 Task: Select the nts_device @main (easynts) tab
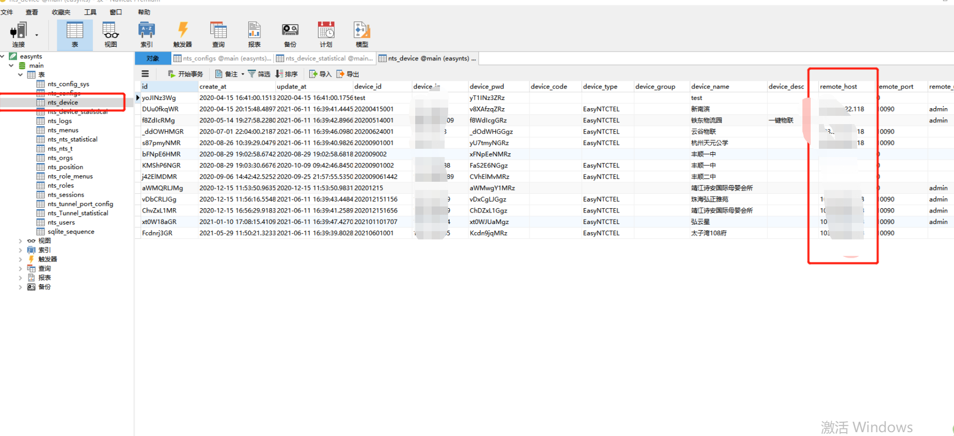[x=427, y=58]
